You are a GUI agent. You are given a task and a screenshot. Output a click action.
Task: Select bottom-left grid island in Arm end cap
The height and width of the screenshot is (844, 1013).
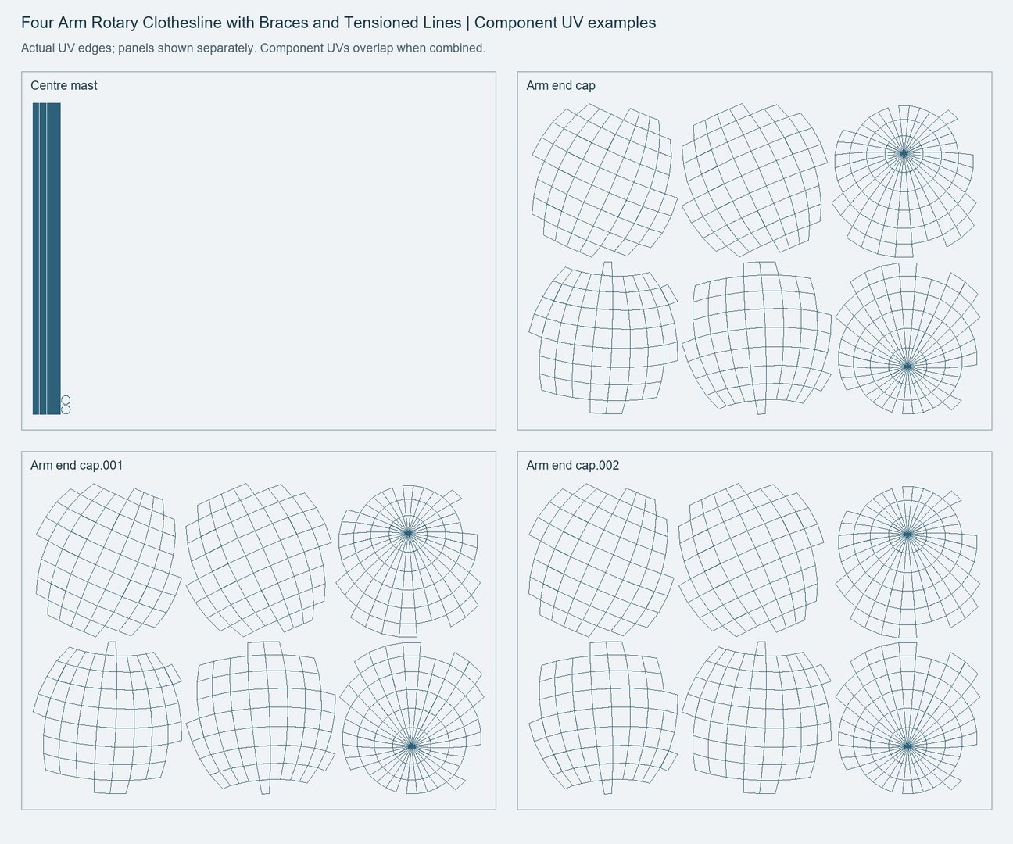tap(604, 338)
